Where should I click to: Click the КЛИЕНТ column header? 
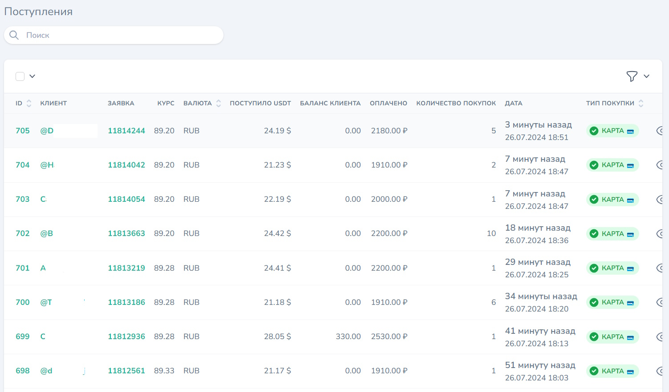(53, 104)
